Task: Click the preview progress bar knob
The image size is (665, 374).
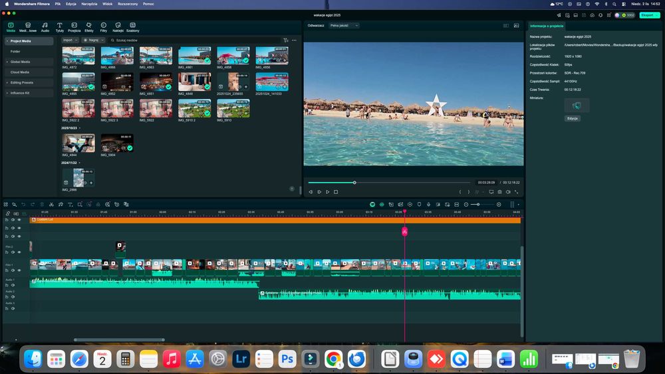Action: (x=354, y=183)
